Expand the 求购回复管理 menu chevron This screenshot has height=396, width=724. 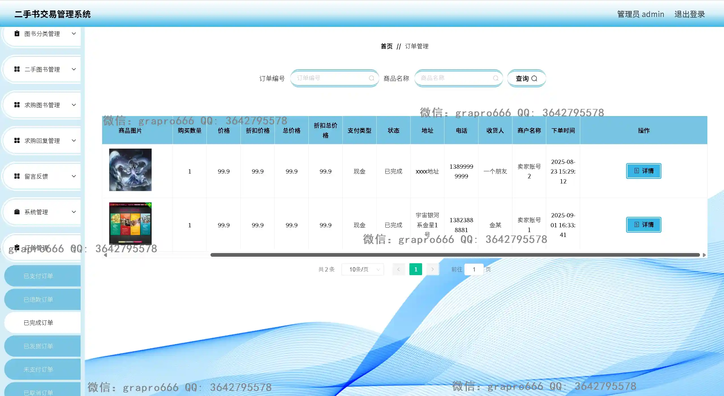point(74,141)
